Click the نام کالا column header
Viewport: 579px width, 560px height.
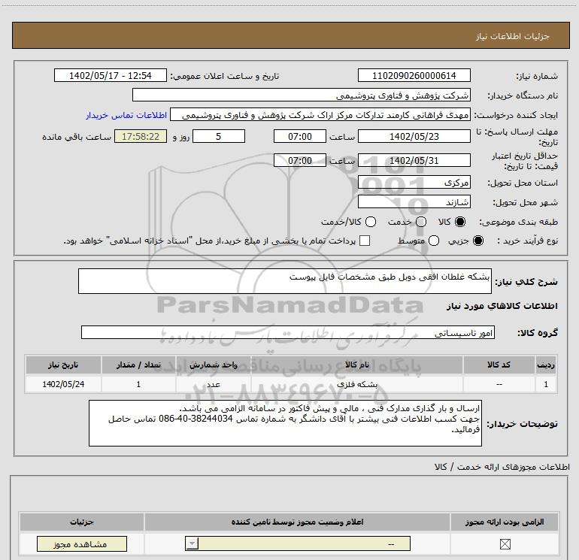(x=356, y=365)
